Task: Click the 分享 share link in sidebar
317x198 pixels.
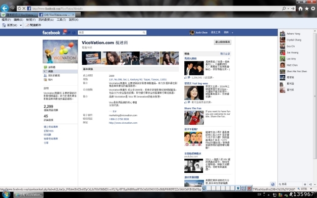Action: click(46, 143)
